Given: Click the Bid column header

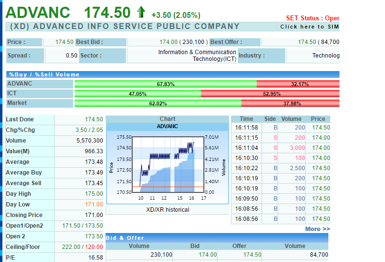Looking at the screenshot, I should click(x=195, y=246).
